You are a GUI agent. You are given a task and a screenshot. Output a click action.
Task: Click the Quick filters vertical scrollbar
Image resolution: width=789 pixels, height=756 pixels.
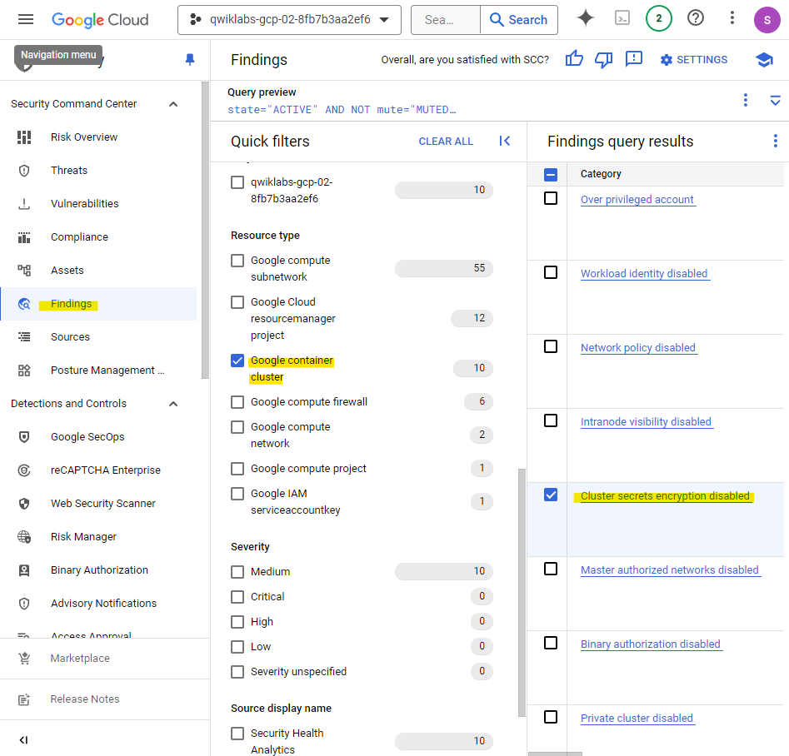click(x=522, y=593)
